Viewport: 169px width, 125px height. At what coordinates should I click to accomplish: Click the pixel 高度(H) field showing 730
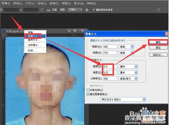click(x=110, y=53)
